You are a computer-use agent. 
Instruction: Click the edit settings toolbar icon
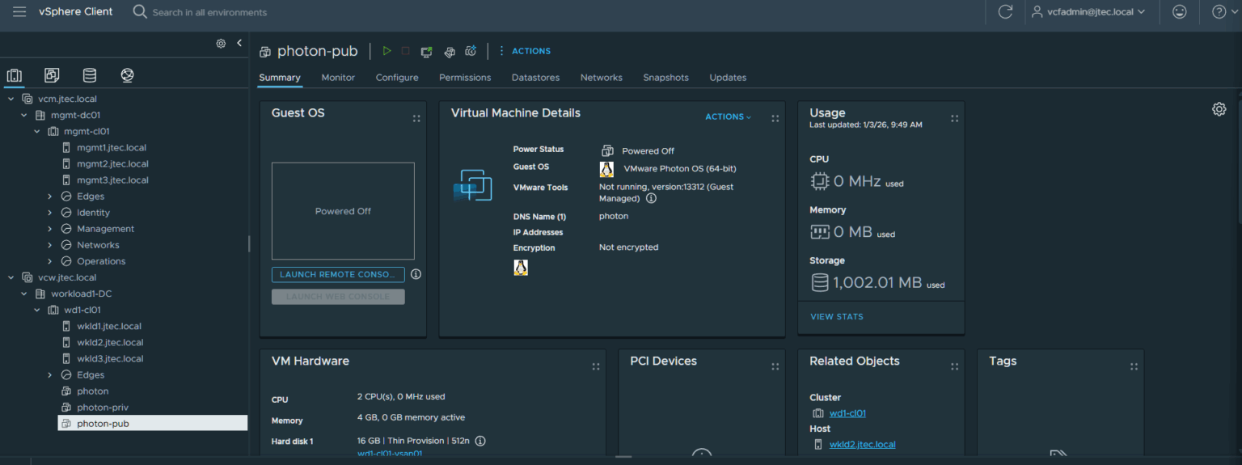[450, 52]
